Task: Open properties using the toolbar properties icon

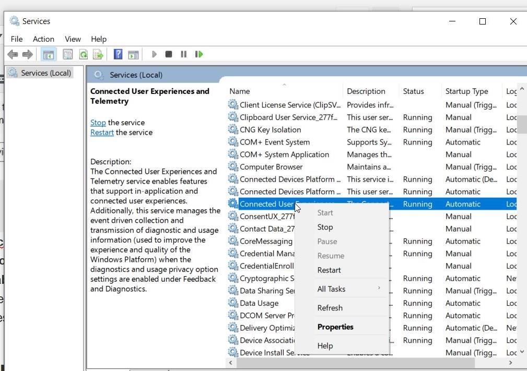Action: pos(68,54)
